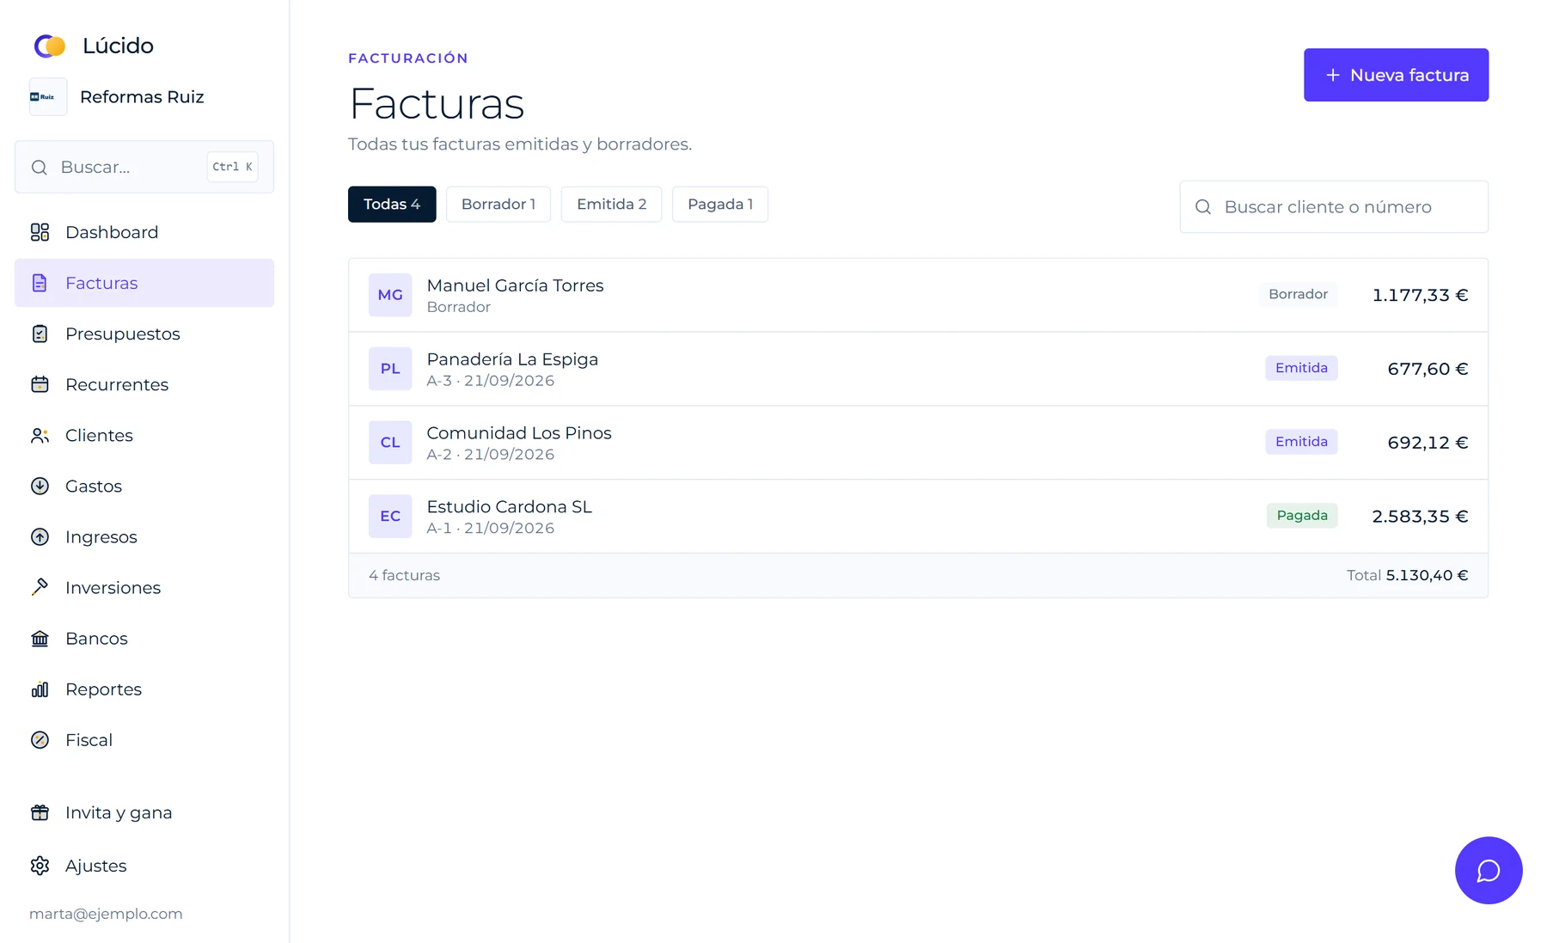This screenshot has height=943, width=1547.
Task: Click the magnifier icon in sidebar search
Action: (x=40, y=168)
